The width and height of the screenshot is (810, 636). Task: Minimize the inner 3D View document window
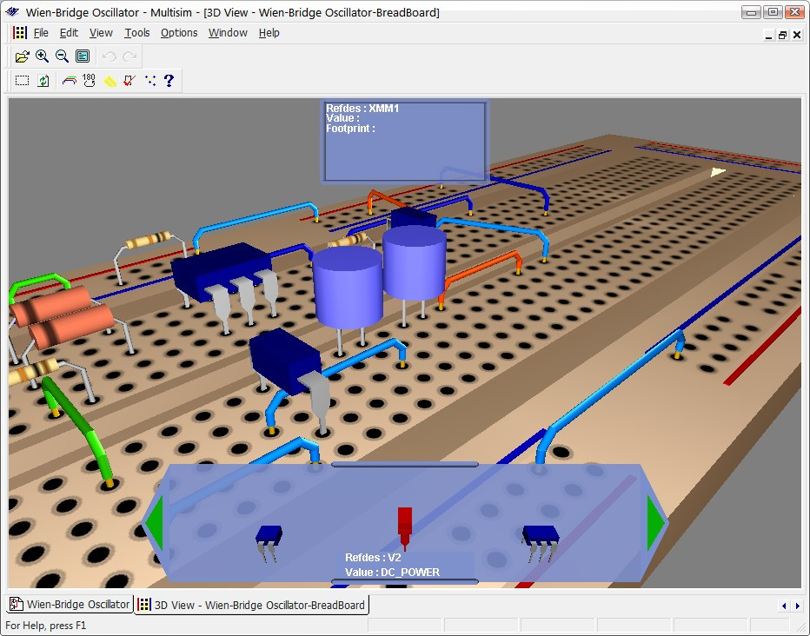[768, 35]
